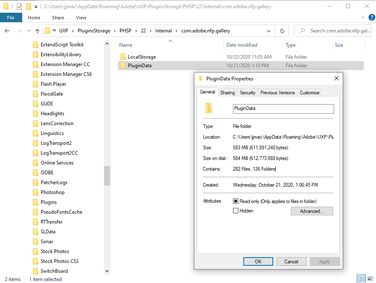Close the PluginData Properties dialog
The width and height of the screenshot is (376, 283).
coord(337,78)
